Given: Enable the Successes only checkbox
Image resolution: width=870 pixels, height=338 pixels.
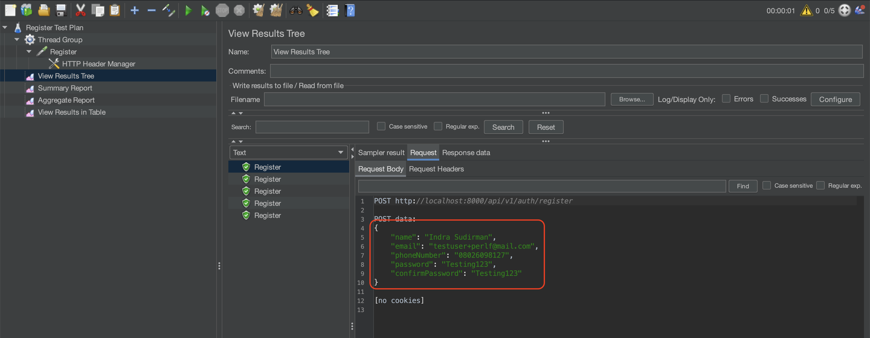Looking at the screenshot, I should coord(764,99).
